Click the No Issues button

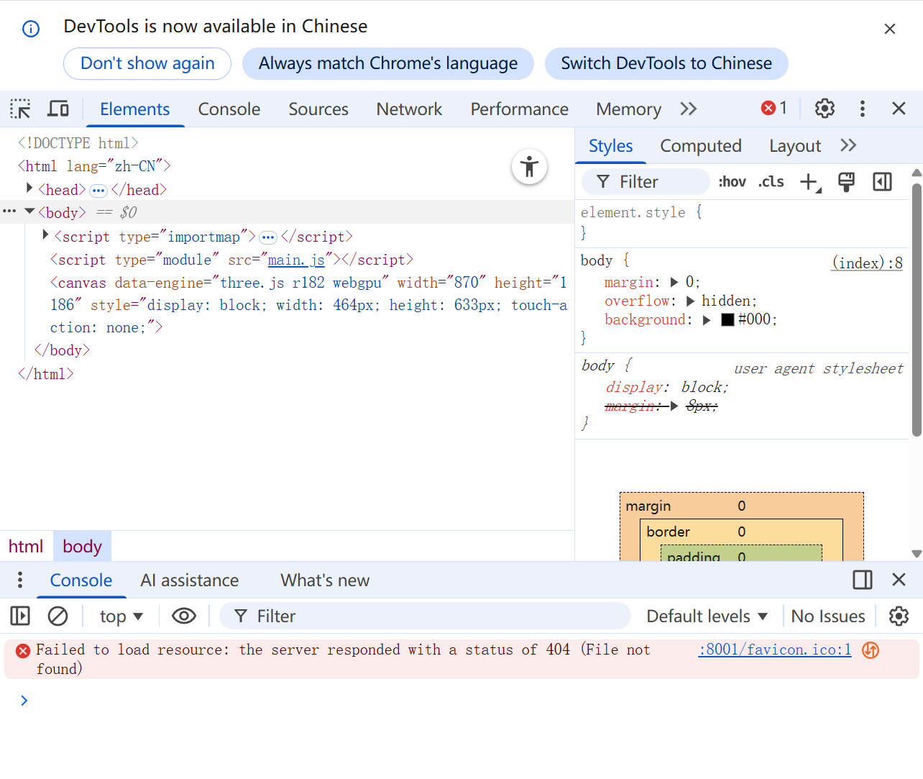[828, 616]
